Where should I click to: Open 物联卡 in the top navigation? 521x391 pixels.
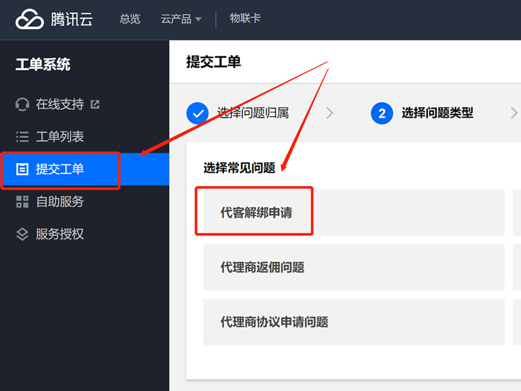coord(245,19)
